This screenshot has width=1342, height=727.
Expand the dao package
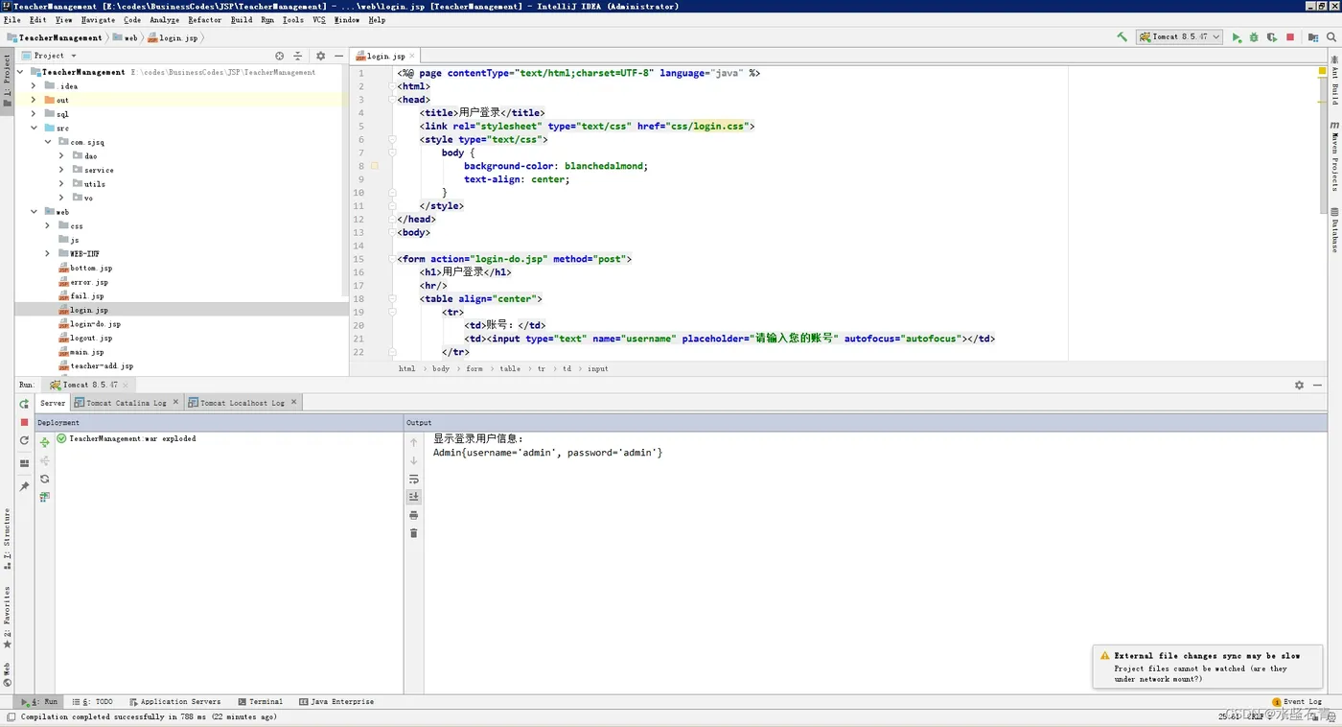62,155
